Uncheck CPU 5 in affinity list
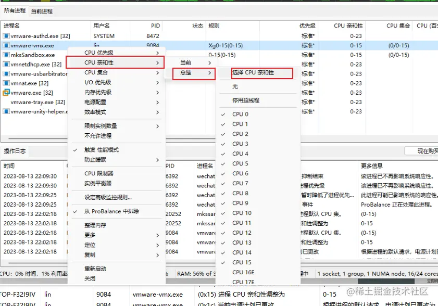Image resolution: width=438 pixels, height=306 pixels. (223, 164)
